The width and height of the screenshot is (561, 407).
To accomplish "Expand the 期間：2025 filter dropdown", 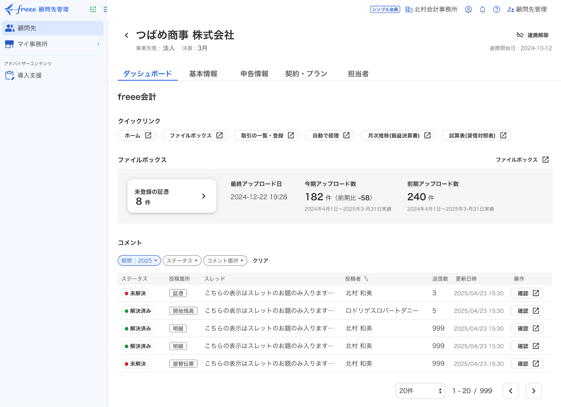I will [x=139, y=260].
